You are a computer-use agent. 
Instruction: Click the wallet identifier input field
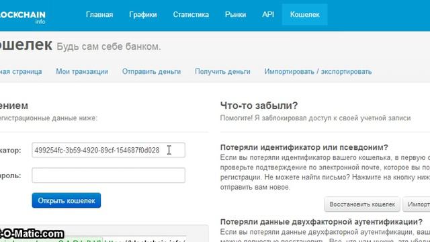click(x=109, y=150)
